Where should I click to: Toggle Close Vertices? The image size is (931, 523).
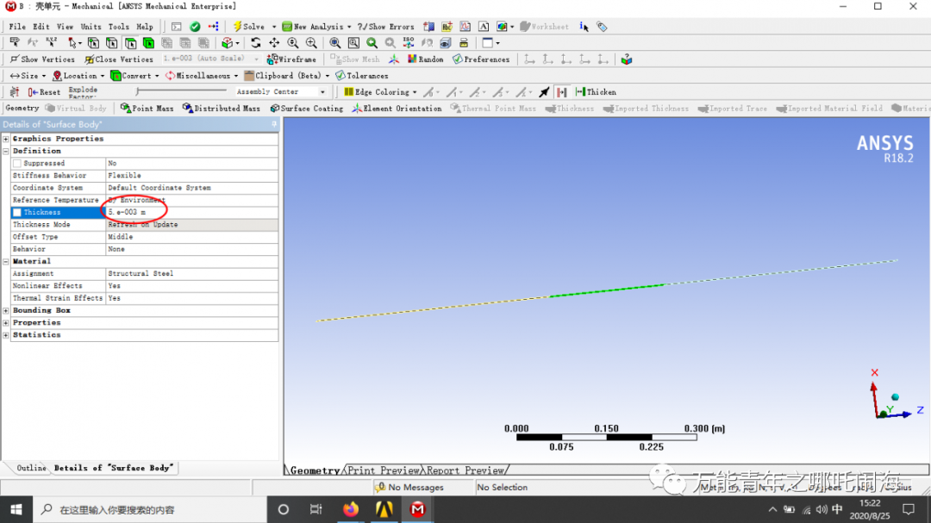[119, 59]
